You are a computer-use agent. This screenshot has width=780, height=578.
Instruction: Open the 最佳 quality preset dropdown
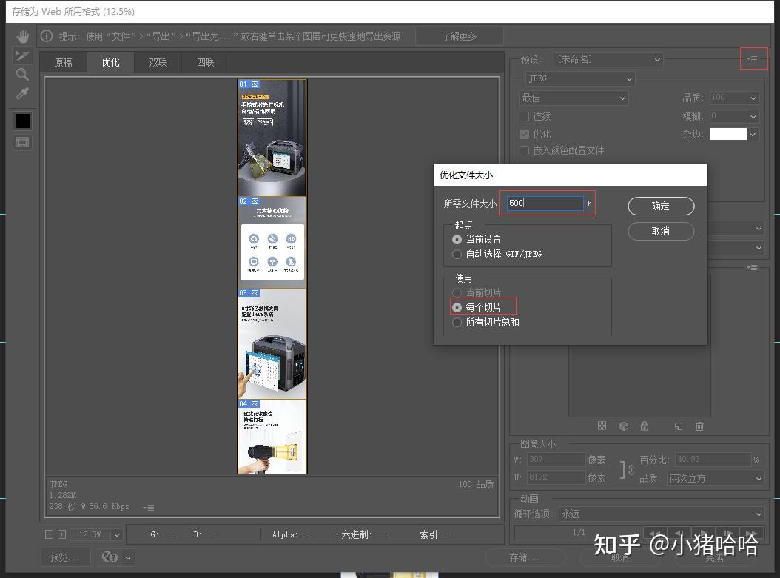coord(574,98)
